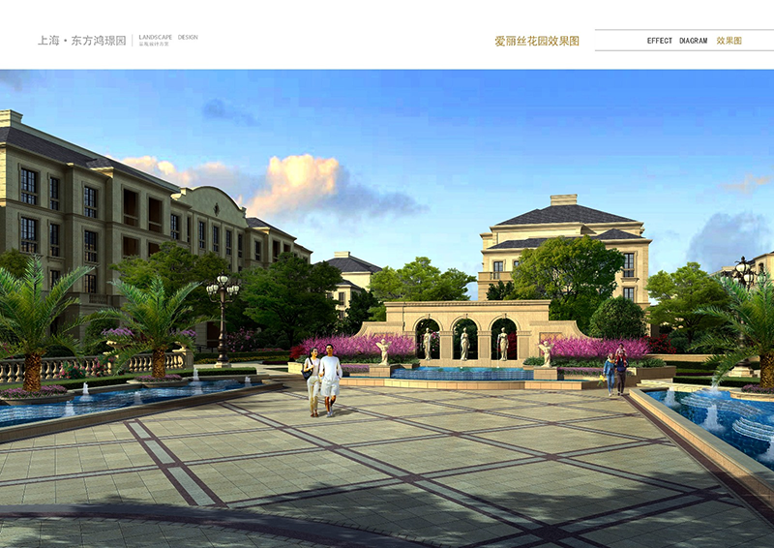Select the LANDSCAPE DESIGN header label

168,37
